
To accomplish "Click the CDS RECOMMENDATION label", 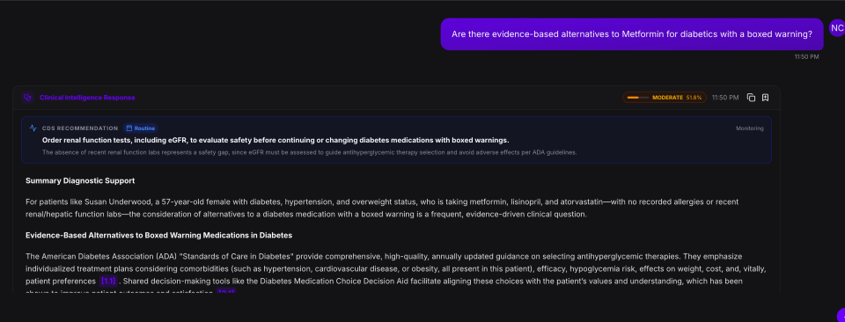I will click(80, 128).
